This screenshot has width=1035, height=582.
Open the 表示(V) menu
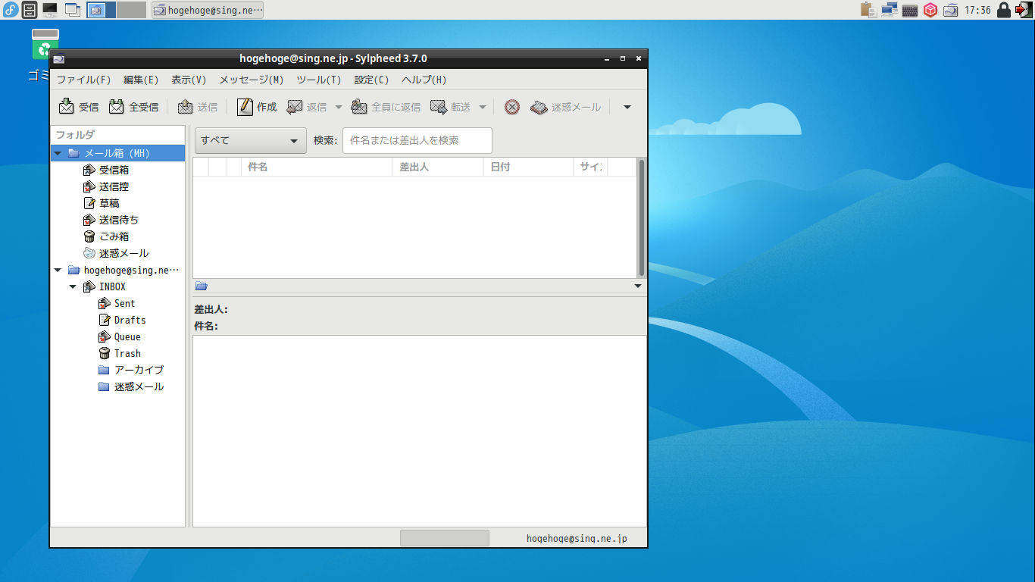point(189,80)
